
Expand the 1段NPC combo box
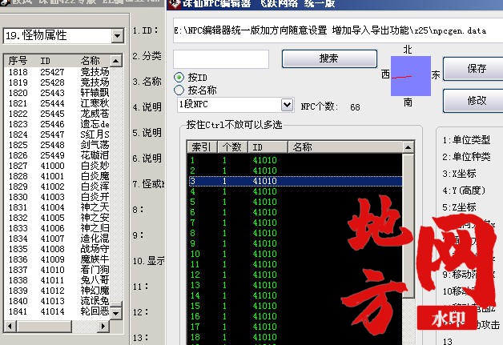pos(287,105)
